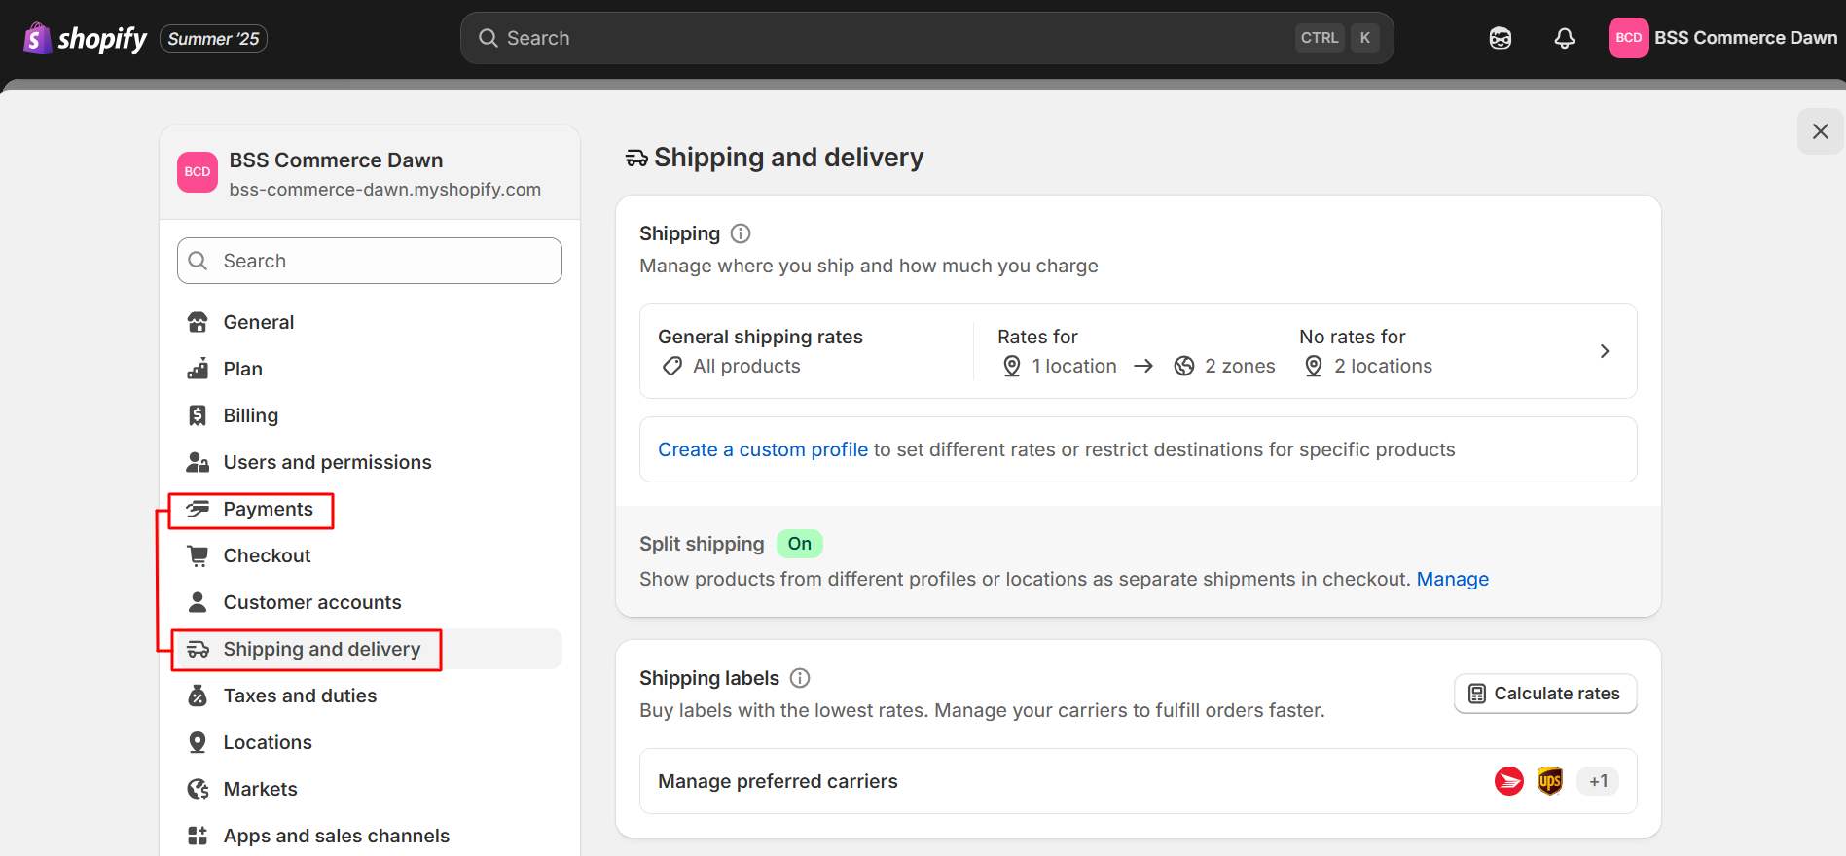The image size is (1846, 856).
Task: Click the Payments card icon
Action: 198,509
